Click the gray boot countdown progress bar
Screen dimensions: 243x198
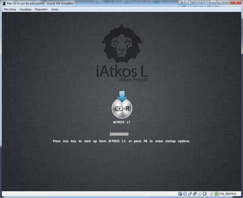[x=119, y=134]
